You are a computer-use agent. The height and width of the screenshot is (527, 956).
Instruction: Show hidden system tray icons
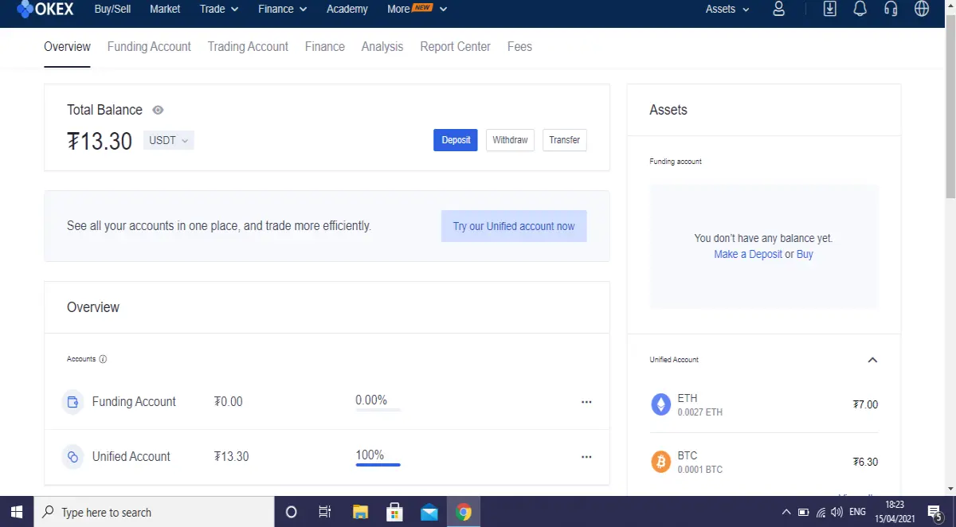pos(786,512)
